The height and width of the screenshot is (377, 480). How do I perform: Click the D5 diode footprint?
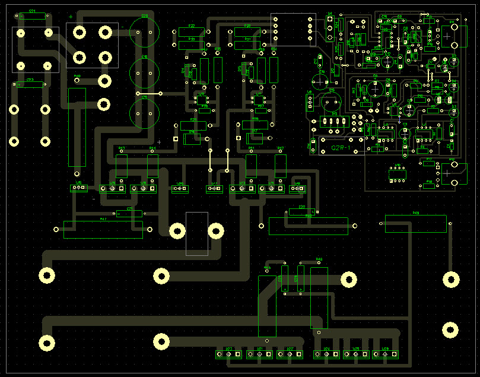click(454, 62)
